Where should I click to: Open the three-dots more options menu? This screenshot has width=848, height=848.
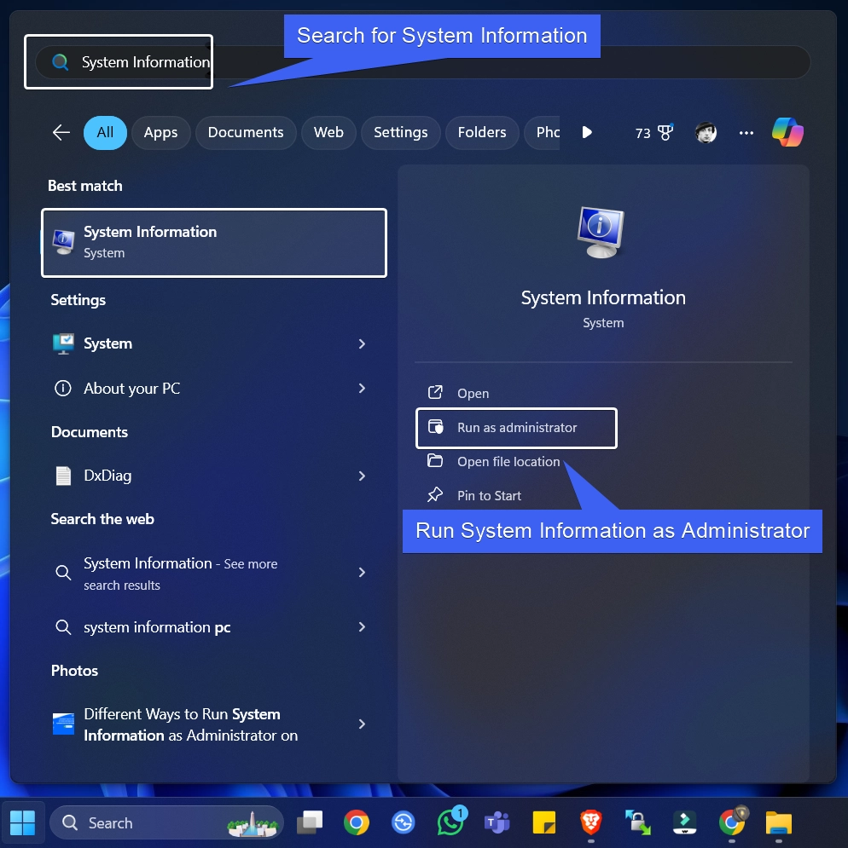[746, 133]
